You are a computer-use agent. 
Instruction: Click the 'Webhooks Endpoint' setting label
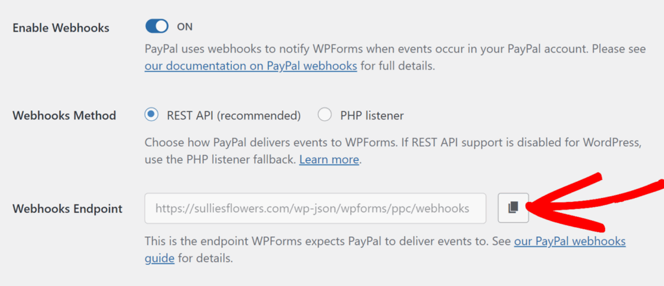(67, 208)
